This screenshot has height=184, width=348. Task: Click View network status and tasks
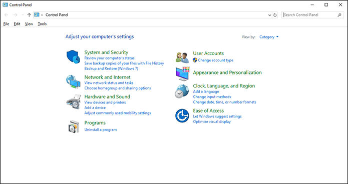[x=109, y=82]
